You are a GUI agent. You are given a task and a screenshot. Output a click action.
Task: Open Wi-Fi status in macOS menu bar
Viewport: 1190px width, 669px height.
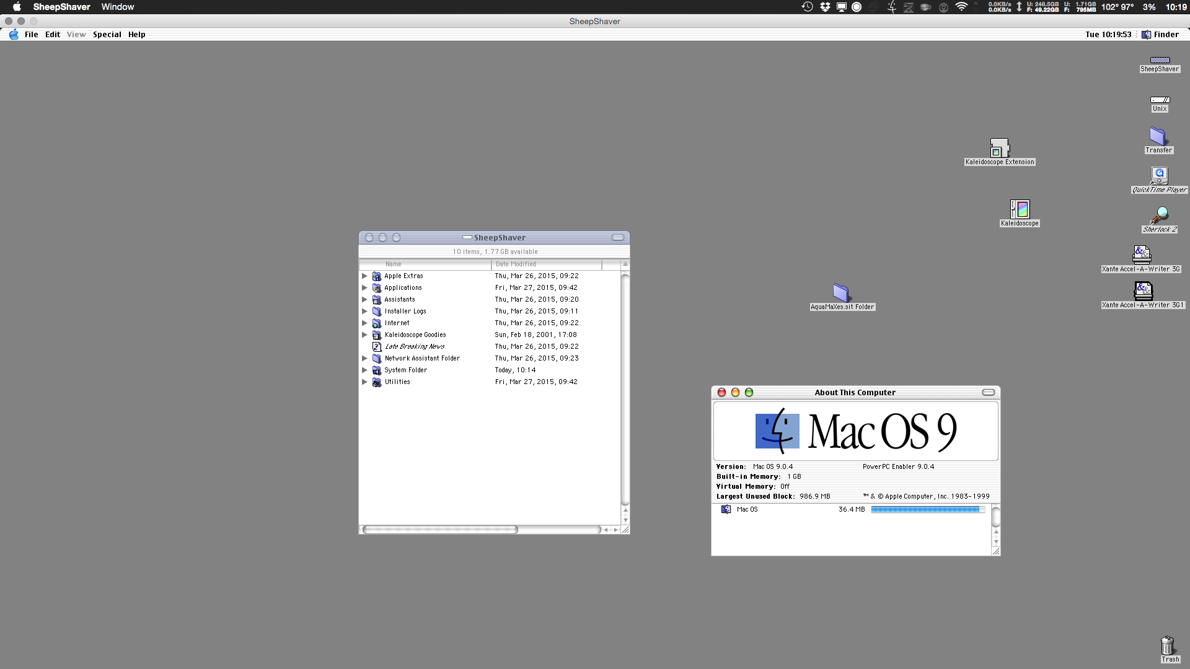tap(961, 7)
